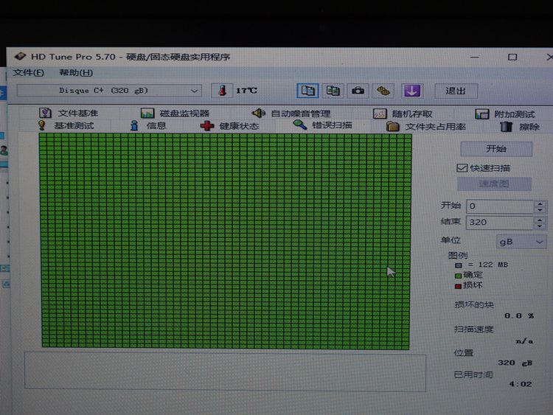Toggle the 快速扫描 quick scan checkbox
The width and height of the screenshot is (553, 415).
click(x=462, y=168)
